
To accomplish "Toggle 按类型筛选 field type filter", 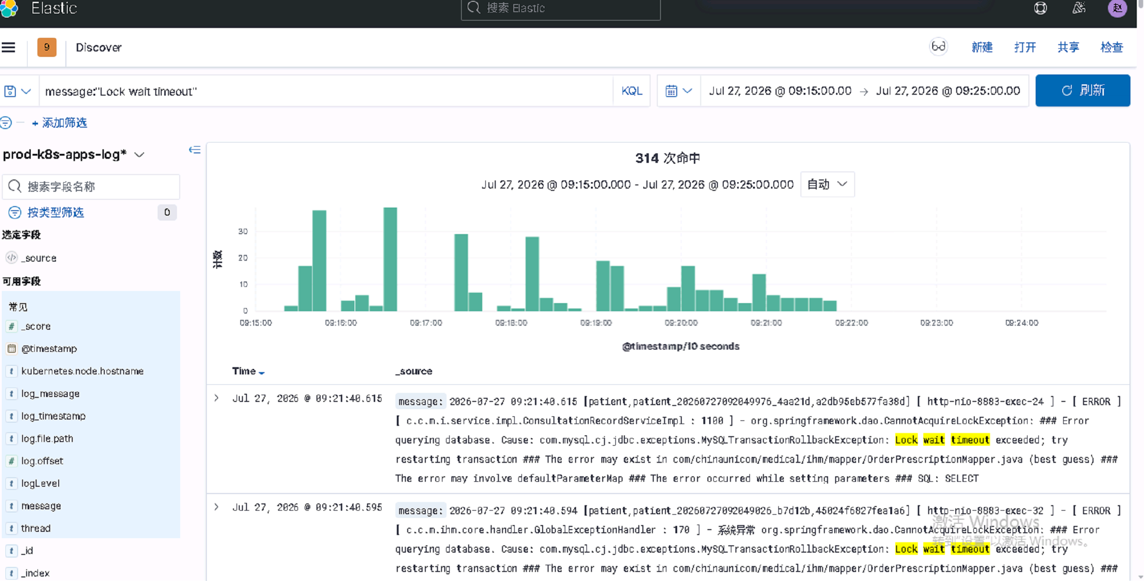I will (56, 212).
